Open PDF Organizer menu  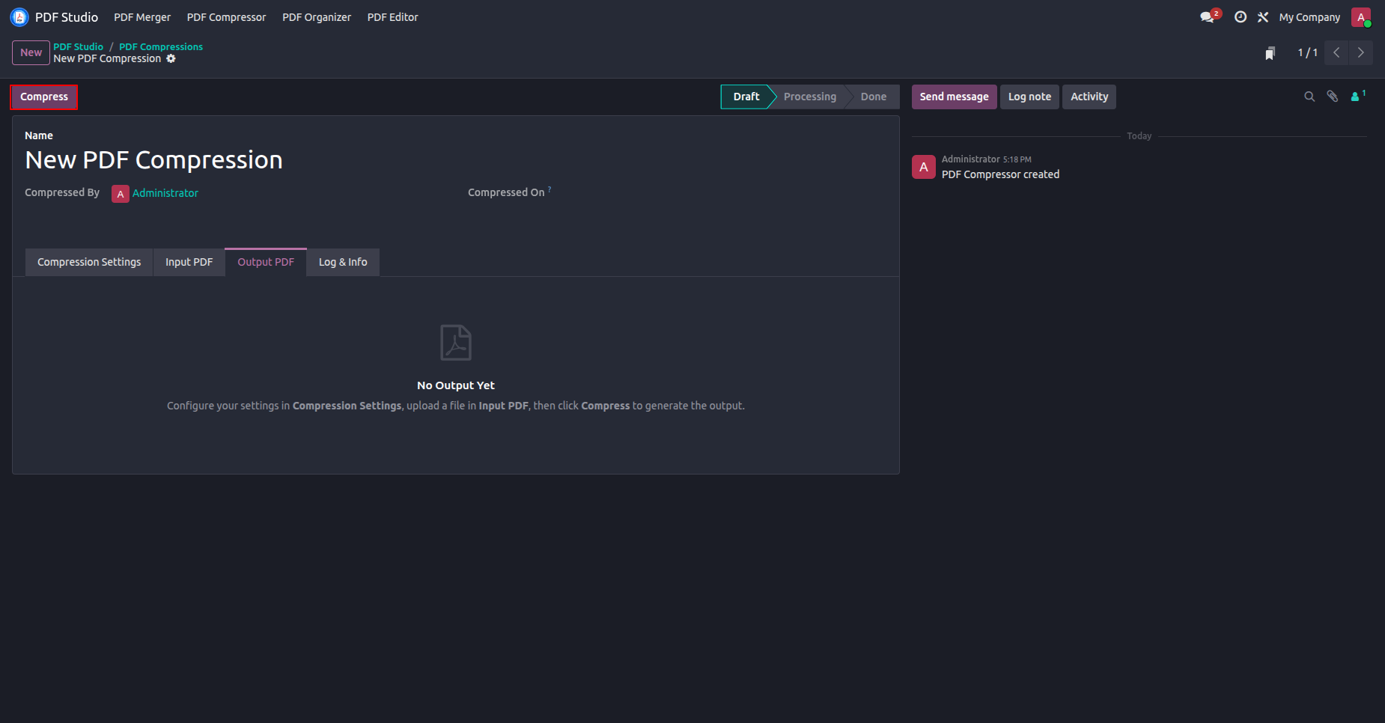point(317,17)
